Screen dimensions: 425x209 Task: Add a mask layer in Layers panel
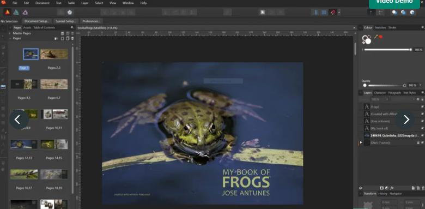coord(381,188)
